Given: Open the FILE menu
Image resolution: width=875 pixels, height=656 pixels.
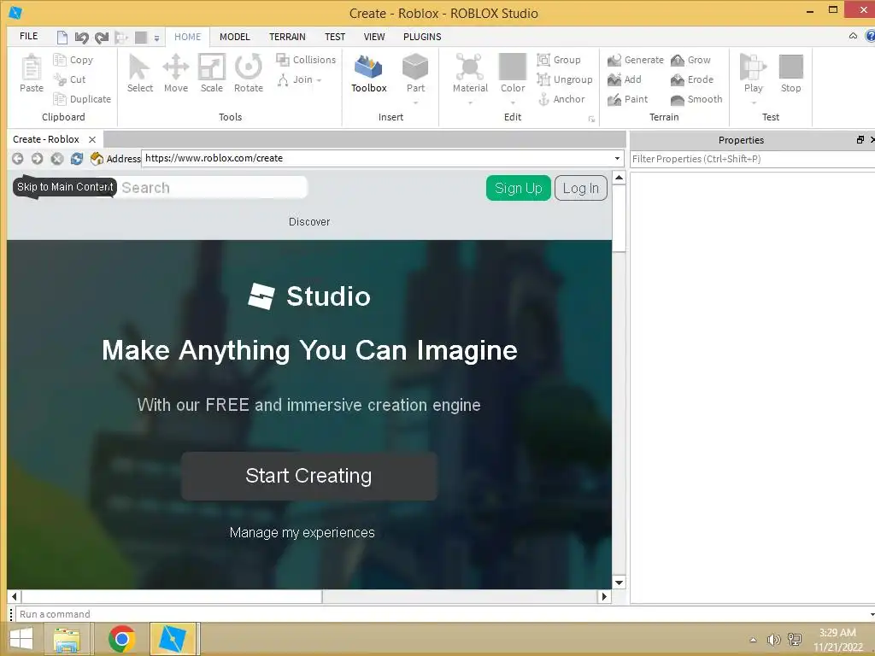Looking at the screenshot, I should (x=28, y=36).
